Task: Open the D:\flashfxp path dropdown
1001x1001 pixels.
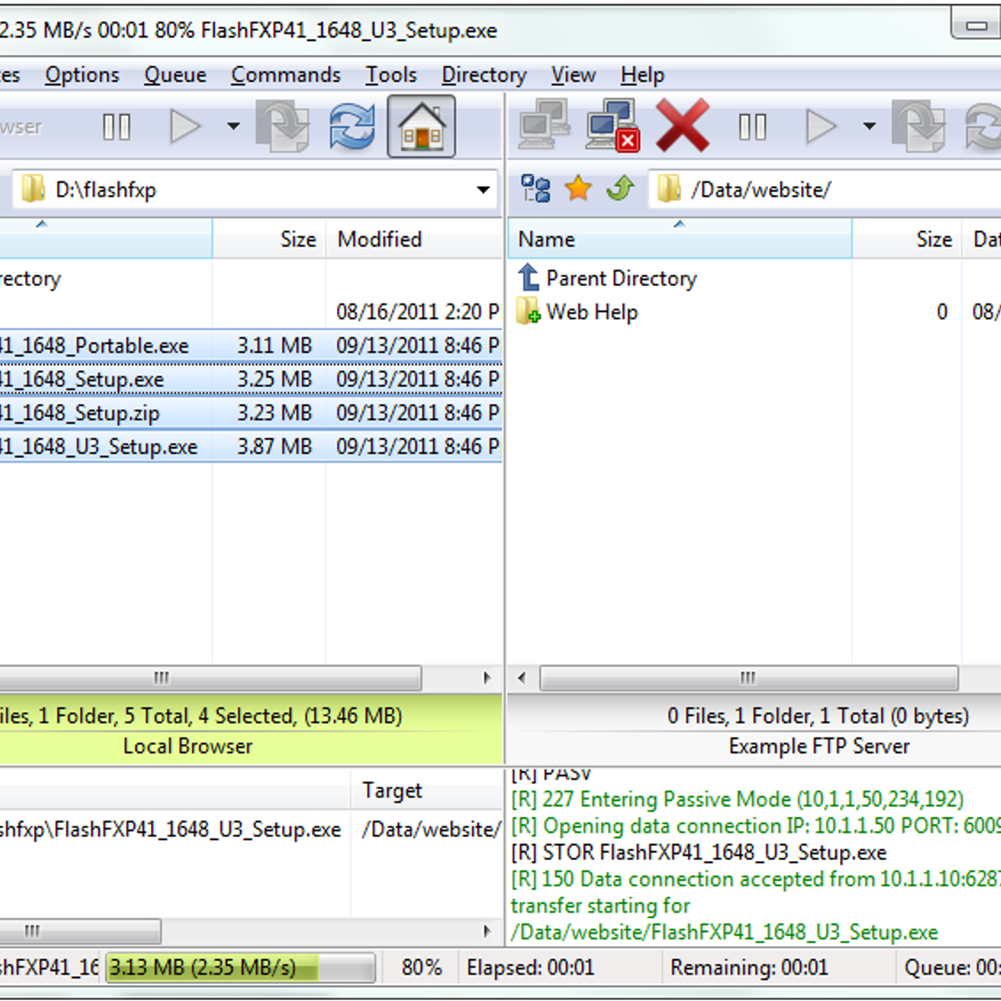Action: [x=483, y=189]
